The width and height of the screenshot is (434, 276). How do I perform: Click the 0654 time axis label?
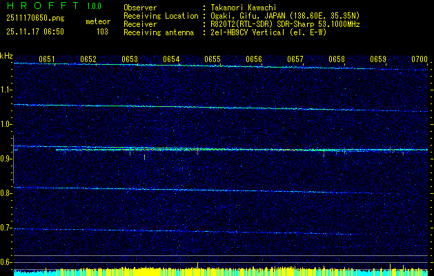click(x=171, y=59)
